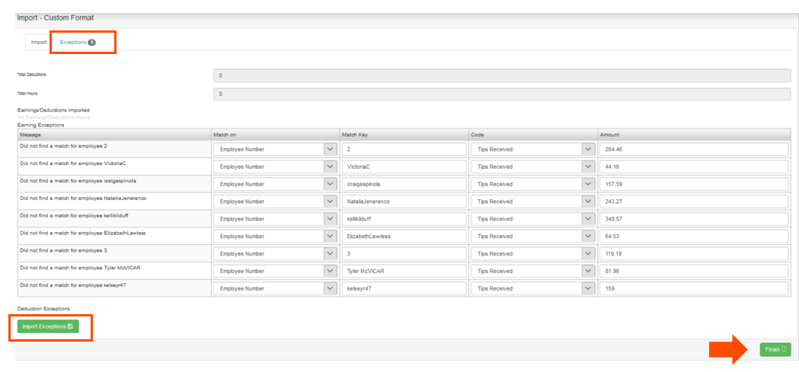Switch to the Import tab
This screenshot has width=799, height=372.
click(39, 43)
